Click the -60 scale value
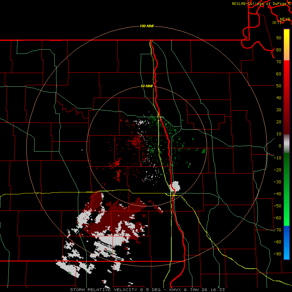The width and height of the screenshot is (292, 292). coord(277,218)
